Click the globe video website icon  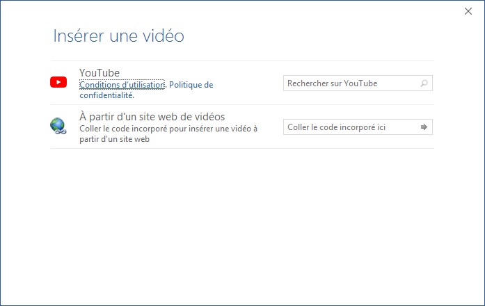[58, 126]
